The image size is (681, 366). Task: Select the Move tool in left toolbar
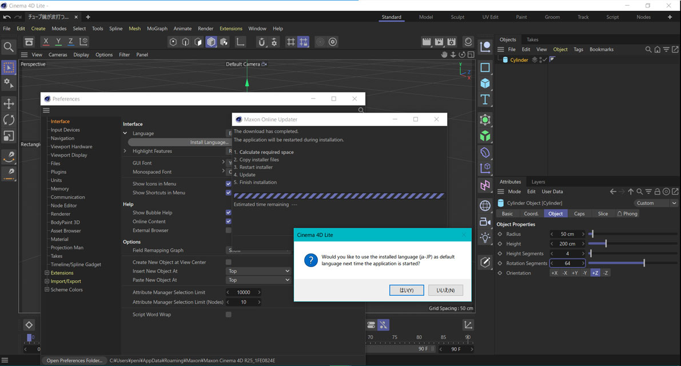pyautogui.click(x=9, y=104)
